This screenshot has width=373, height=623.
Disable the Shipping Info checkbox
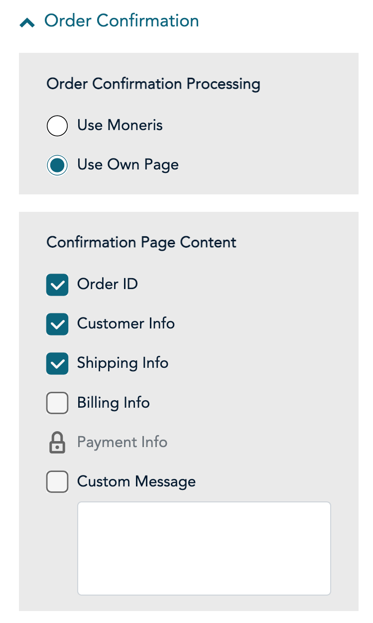(57, 364)
